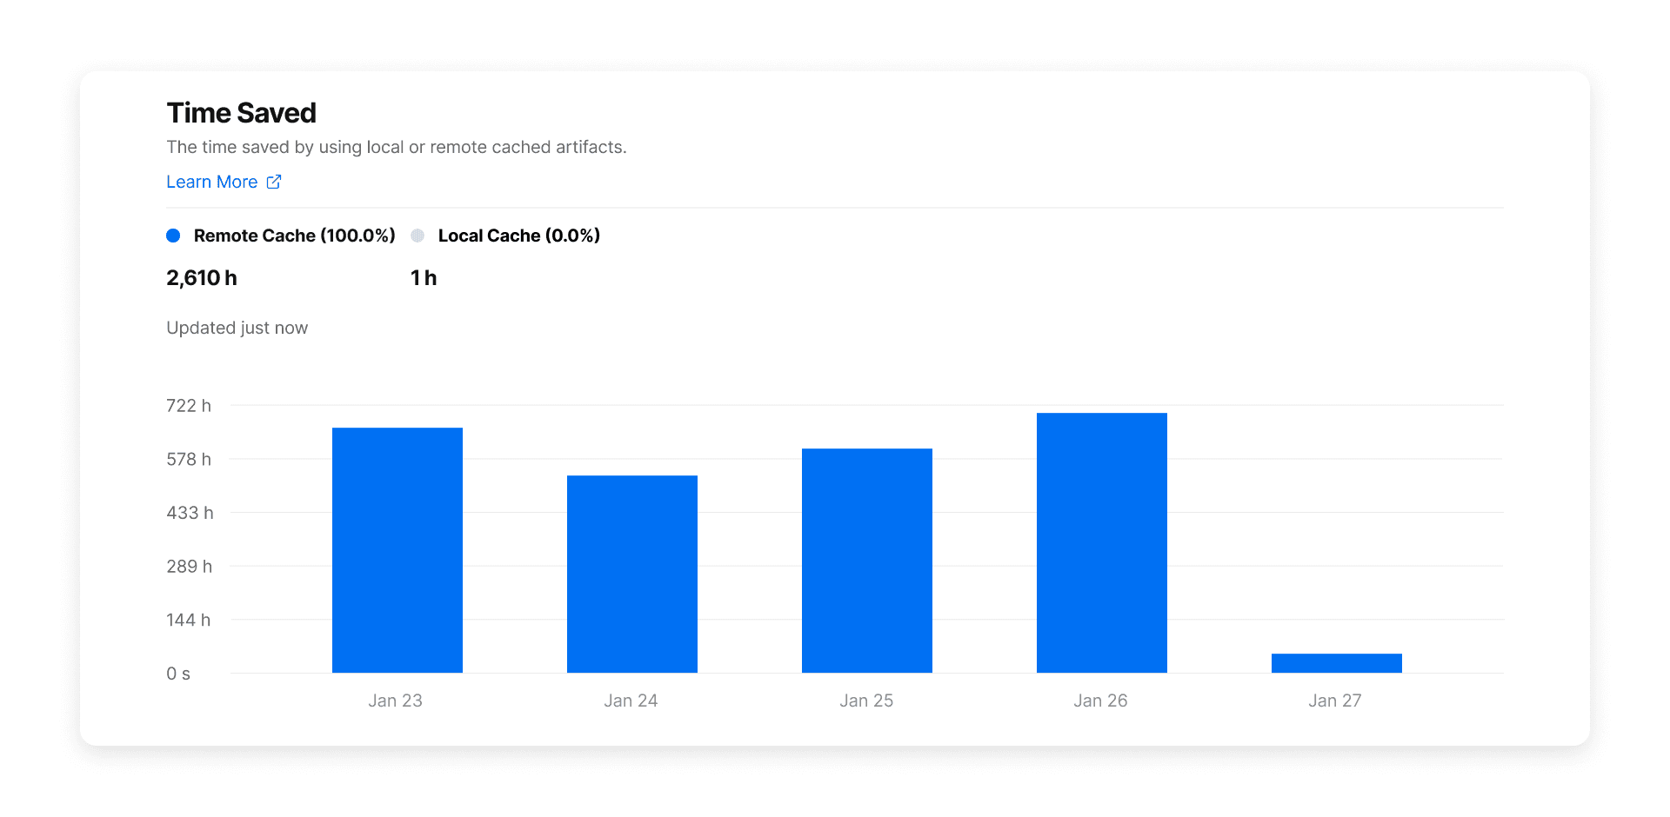Toggle Local Cache series visibility
This screenshot has height=817, width=1670.
[518, 235]
